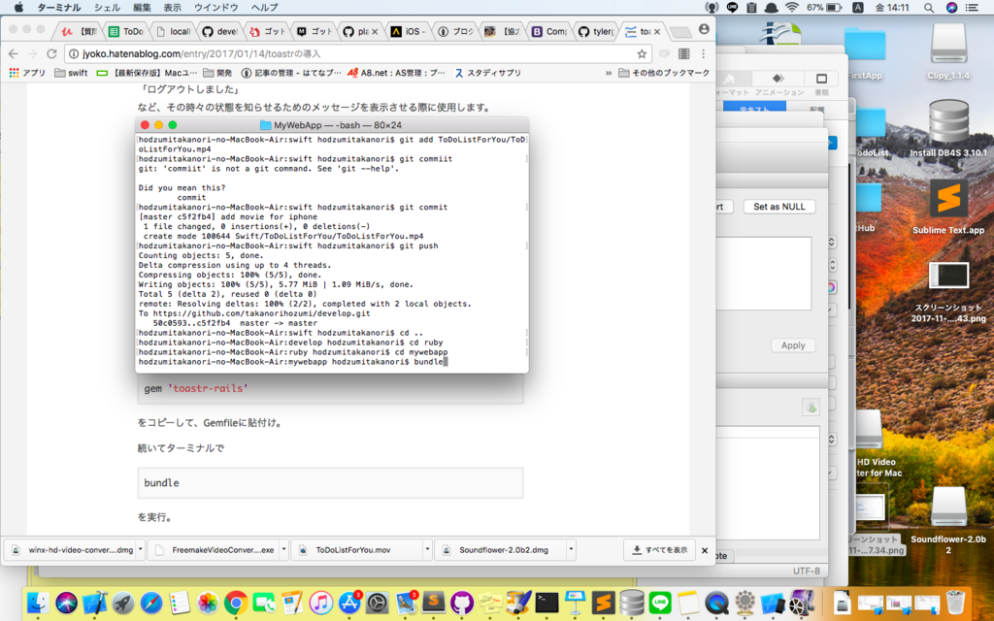The image size is (994, 621).
Task: Open GitHub Desktop in the Dock
Action: click(x=462, y=603)
